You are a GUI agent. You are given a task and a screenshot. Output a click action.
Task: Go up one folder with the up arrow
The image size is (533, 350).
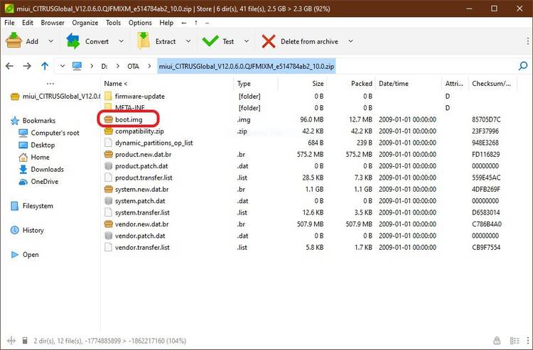pyautogui.click(x=45, y=66)
